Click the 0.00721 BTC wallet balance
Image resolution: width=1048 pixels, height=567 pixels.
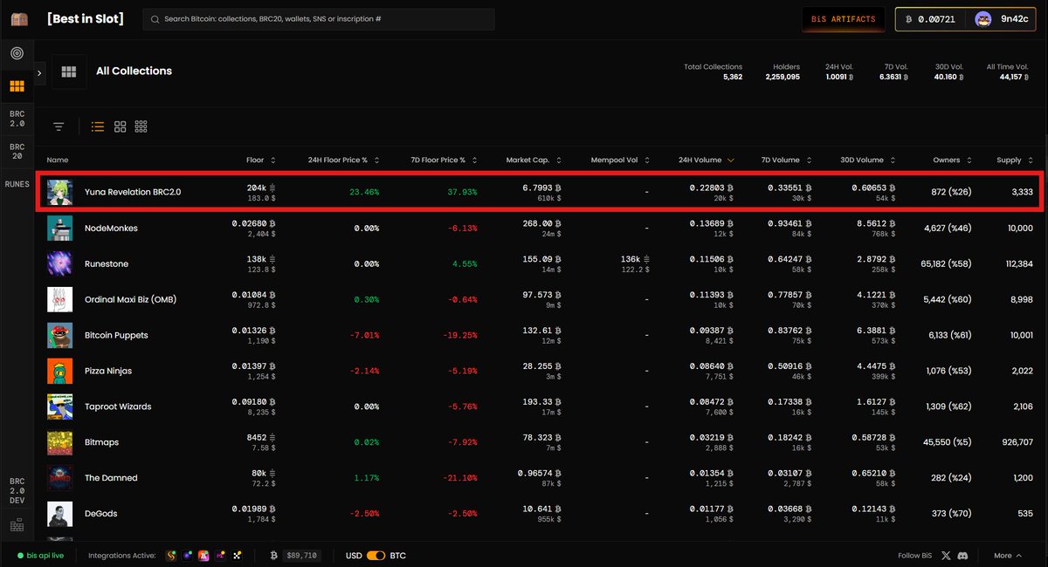(930, 19)
